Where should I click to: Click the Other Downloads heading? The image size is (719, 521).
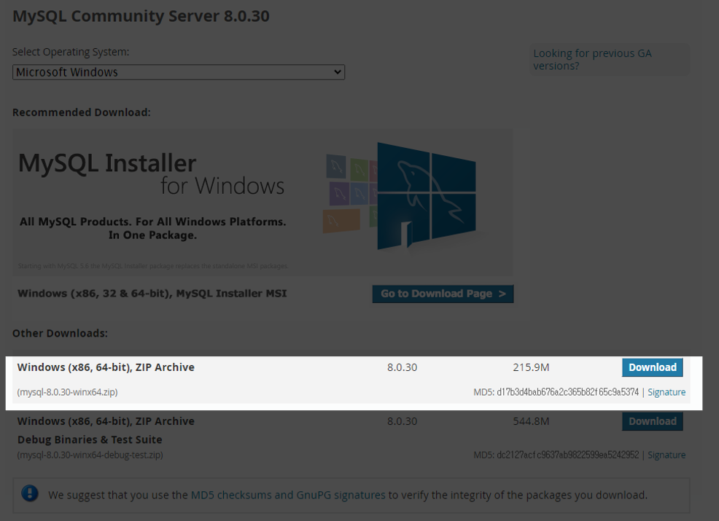[x=60, y=333]
